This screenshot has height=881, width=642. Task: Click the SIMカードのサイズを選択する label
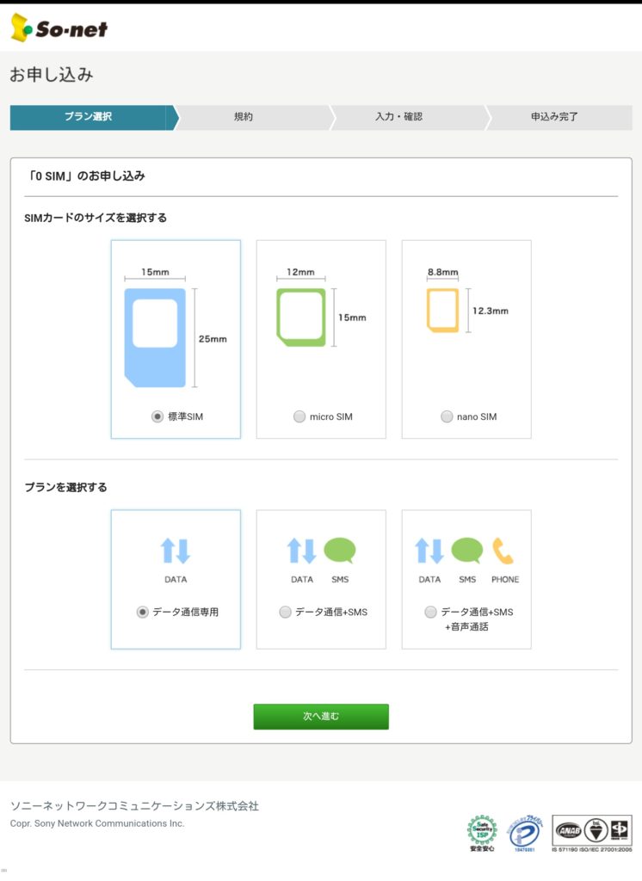(x=96, y=218)
